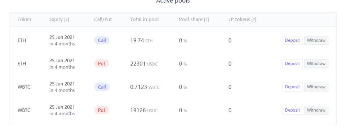Deposit into the ETH Put pool

[x=292, y=64]
